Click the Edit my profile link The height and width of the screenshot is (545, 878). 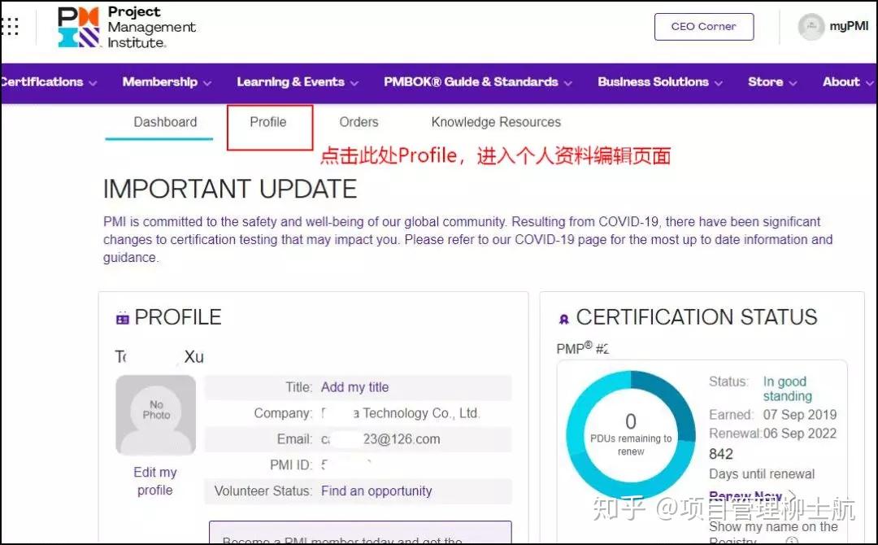click(x=154, y=482)
